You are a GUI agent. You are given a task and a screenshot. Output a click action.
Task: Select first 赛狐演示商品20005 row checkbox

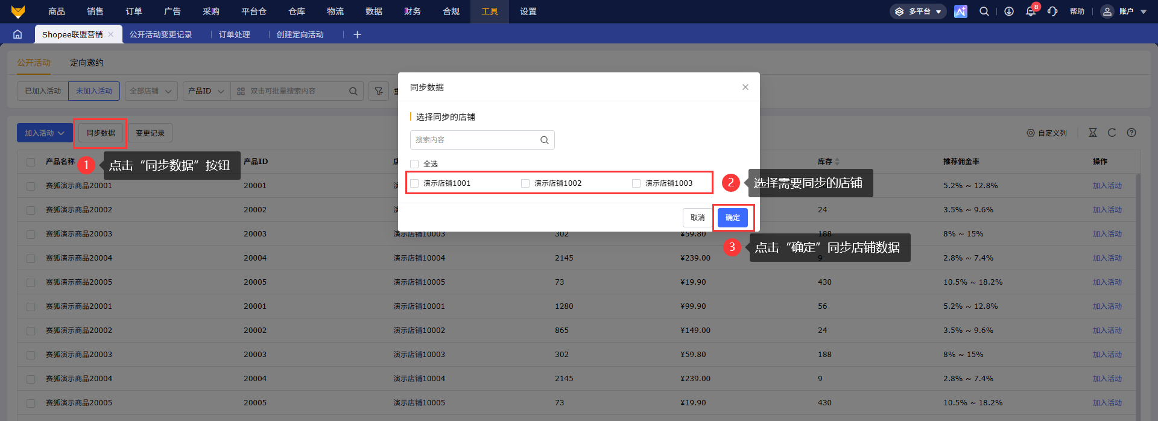(31, 282)
